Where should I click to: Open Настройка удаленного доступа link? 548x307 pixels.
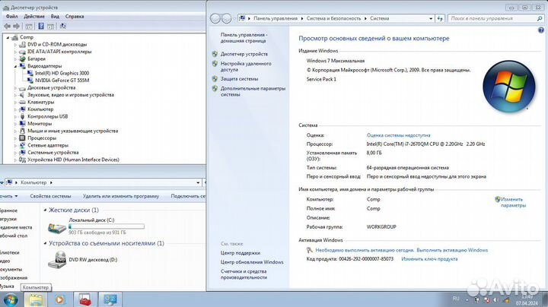click(246, 67)
